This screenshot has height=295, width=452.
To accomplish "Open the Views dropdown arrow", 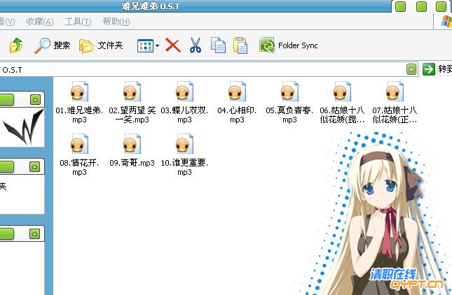I will [x=157, y=45].
